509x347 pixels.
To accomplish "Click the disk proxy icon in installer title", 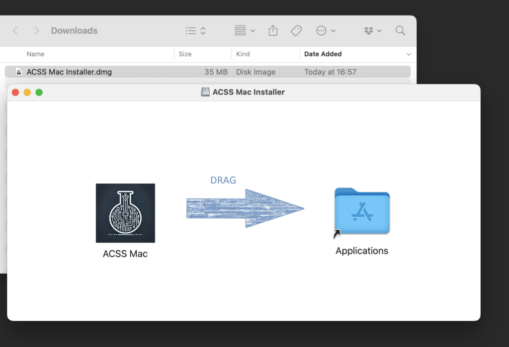I will pyautogui.click(x=205, y=92).
